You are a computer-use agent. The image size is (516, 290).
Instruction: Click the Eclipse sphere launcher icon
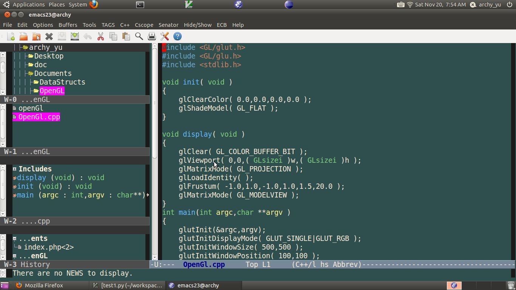(289, 5)
